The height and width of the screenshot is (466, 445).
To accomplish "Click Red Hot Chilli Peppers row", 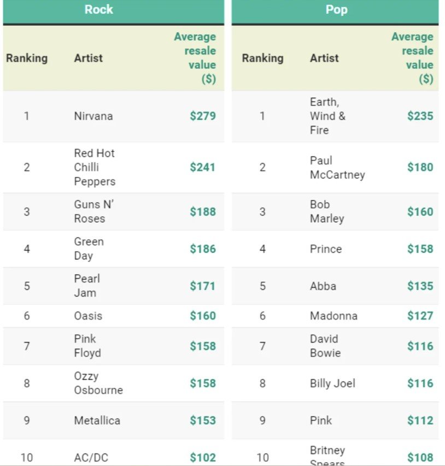I will pos(113,167).
